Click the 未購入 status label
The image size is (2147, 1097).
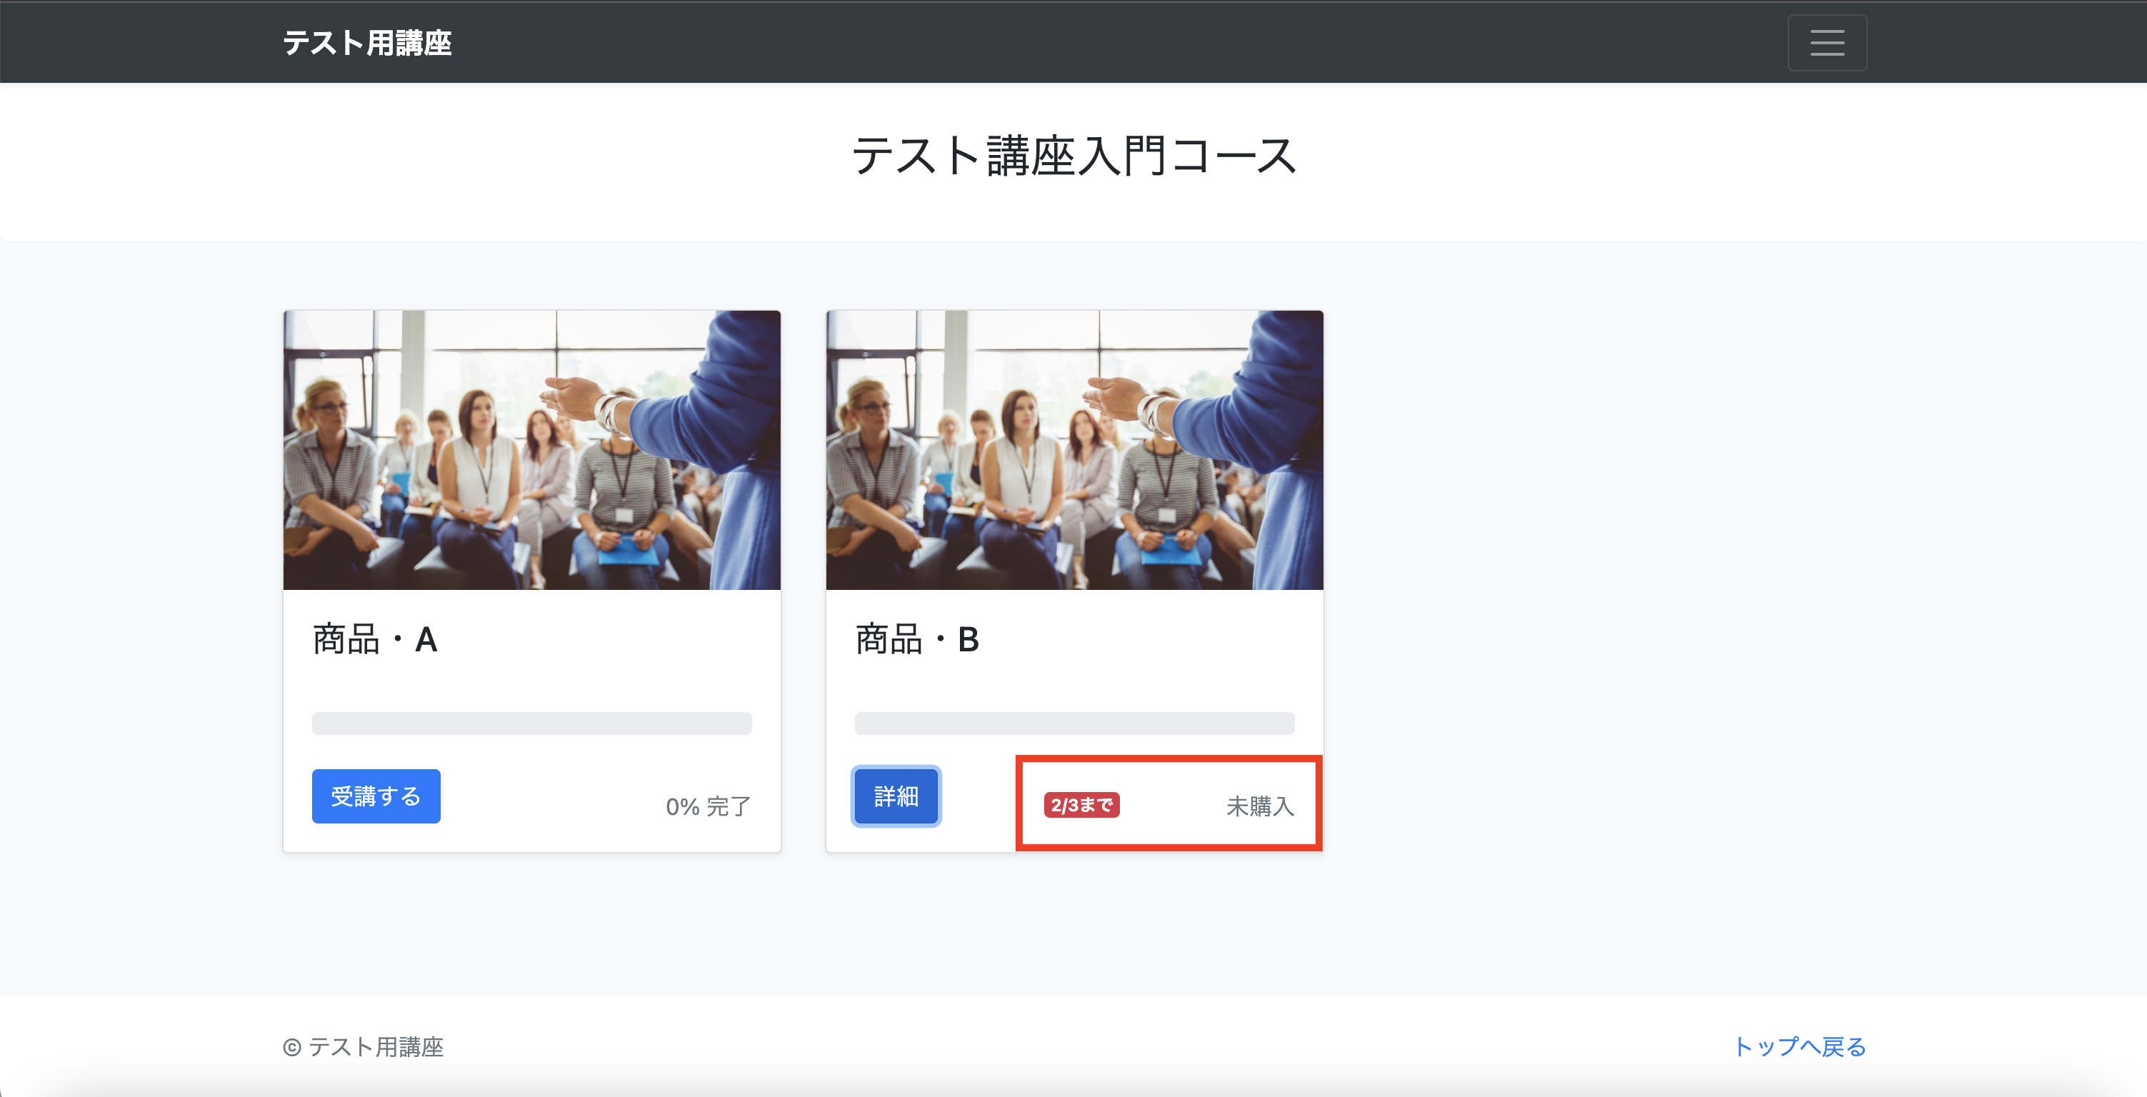[x=1259, y=806]
